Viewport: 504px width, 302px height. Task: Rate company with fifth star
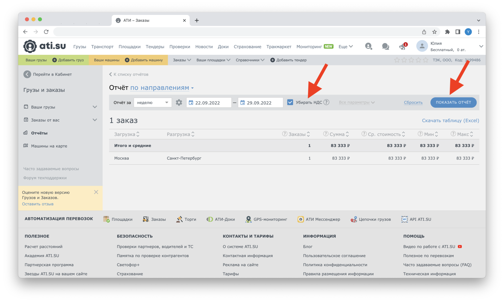[425, 60]
